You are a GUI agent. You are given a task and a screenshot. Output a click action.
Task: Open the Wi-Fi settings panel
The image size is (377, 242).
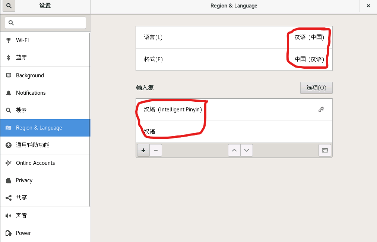(x=45, y=40)
